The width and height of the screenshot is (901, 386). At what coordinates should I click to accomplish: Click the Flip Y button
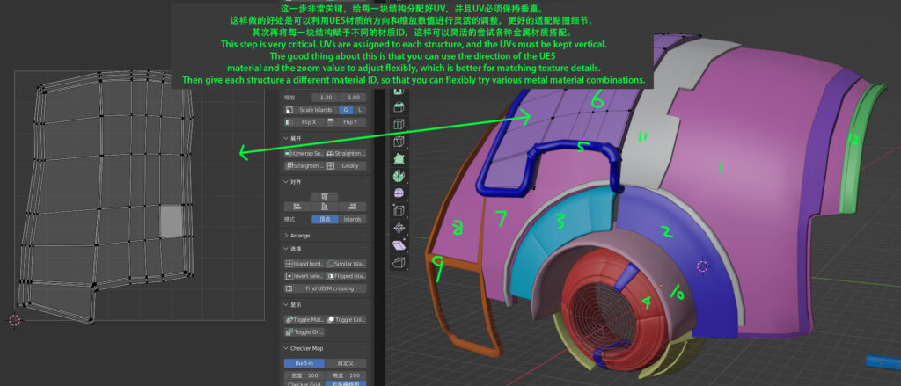[x=346, y=122]
